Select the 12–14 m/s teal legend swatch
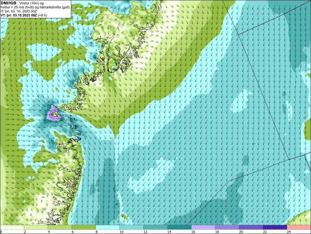This screenshot has height=234, width=311. 155,227
